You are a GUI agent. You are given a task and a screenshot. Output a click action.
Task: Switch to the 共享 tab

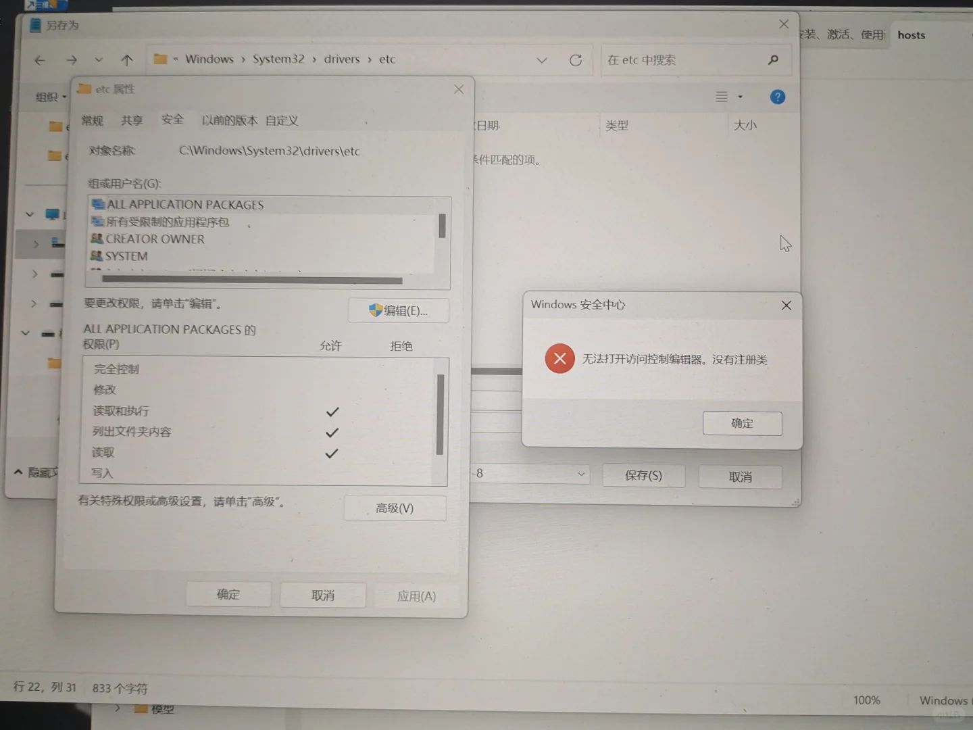[x=132, y=120]
